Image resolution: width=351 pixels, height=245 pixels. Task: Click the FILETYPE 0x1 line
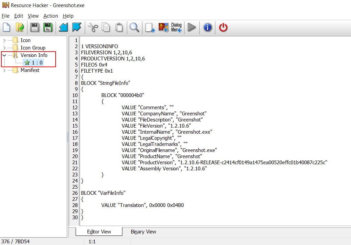tap(97, 71)
